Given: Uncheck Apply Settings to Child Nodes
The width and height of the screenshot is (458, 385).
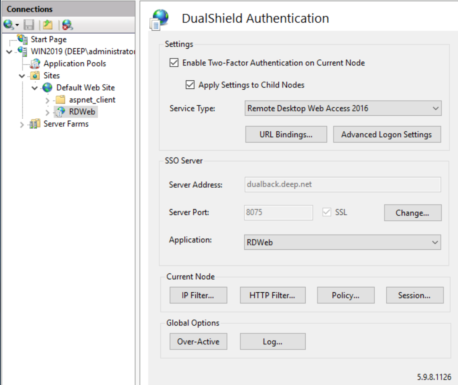Looking at the screenshot, I should (190, 85).
